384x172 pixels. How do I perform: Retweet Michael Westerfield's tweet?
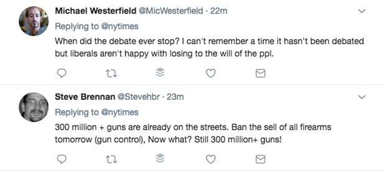pyautogui.click(x=112, y=73)
